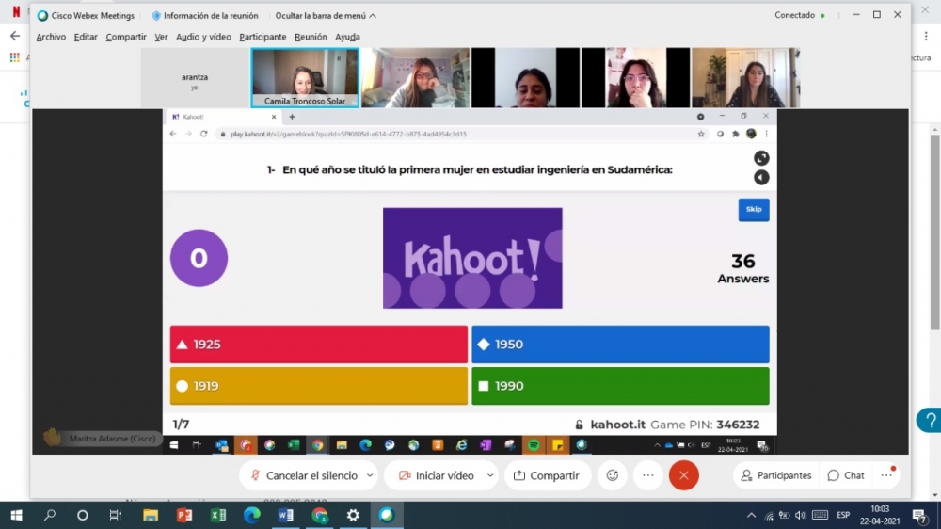
Task: Close the Kahoot! browser tab
Action: [274, 117]
